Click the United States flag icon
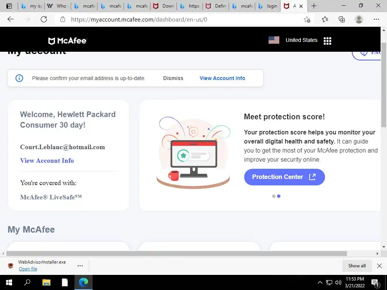 coord(274,40)
